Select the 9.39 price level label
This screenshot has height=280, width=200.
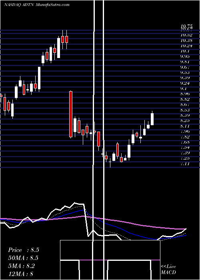(x=185, y=78)
